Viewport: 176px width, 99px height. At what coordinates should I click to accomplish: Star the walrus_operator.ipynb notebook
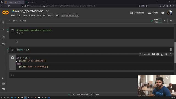[47, 11]
